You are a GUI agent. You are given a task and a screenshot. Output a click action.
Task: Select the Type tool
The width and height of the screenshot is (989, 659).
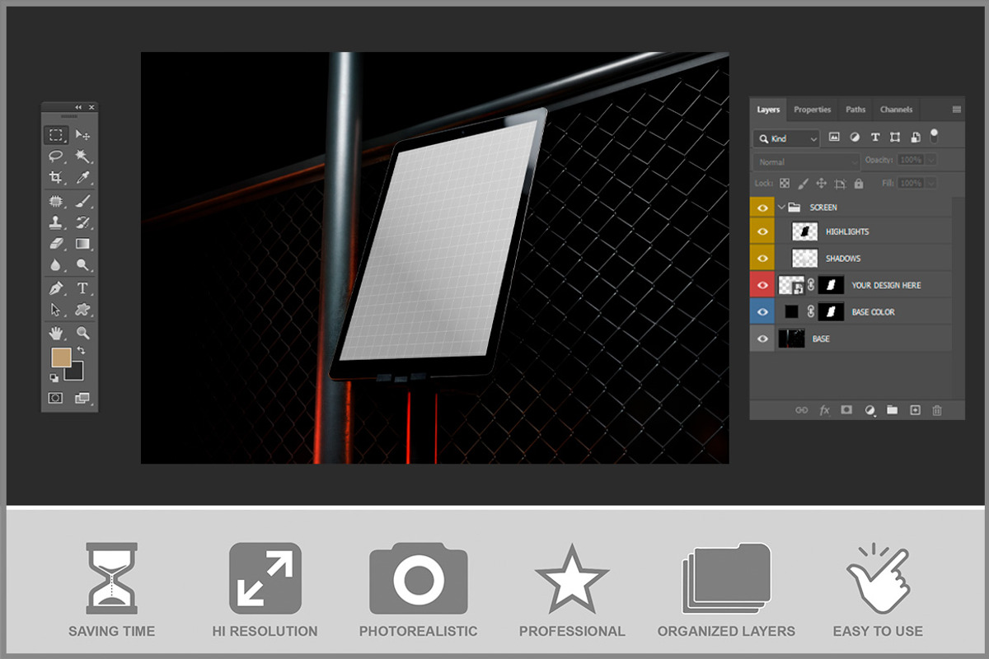coord(82,288)
